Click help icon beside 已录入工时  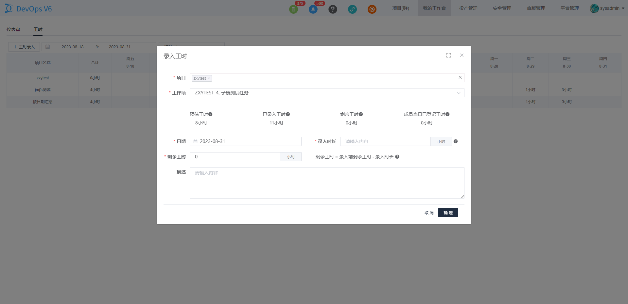(x=288, y=114)
